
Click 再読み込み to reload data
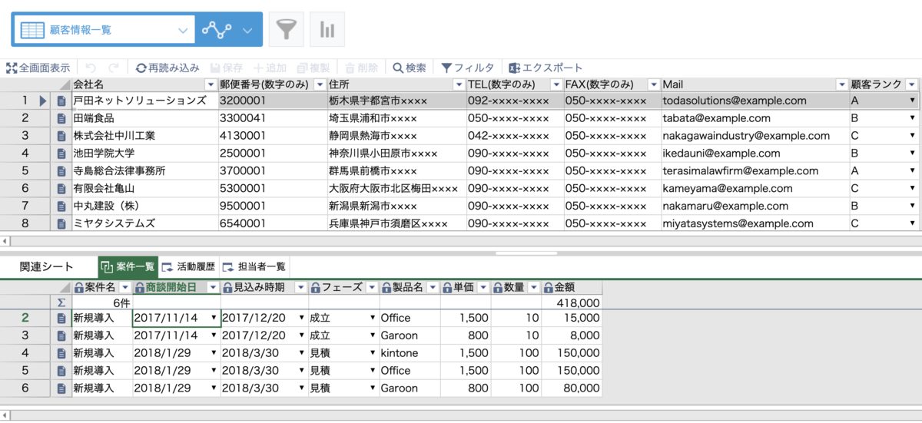coord(167,68)
